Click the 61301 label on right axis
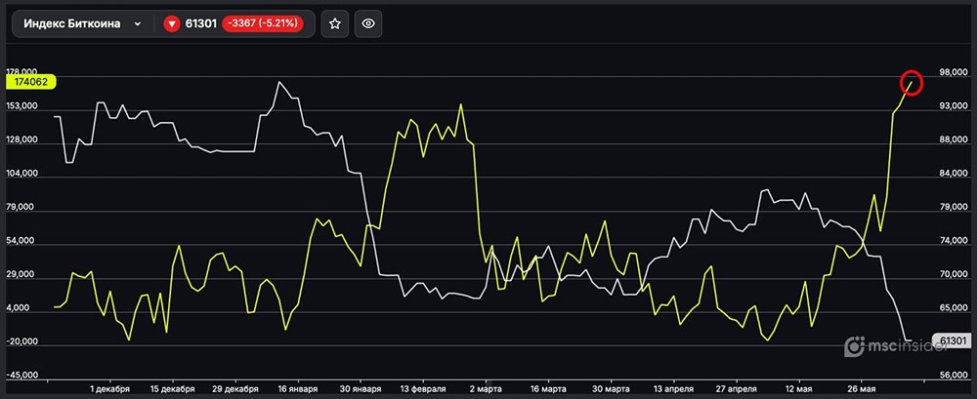 [952, 340]
